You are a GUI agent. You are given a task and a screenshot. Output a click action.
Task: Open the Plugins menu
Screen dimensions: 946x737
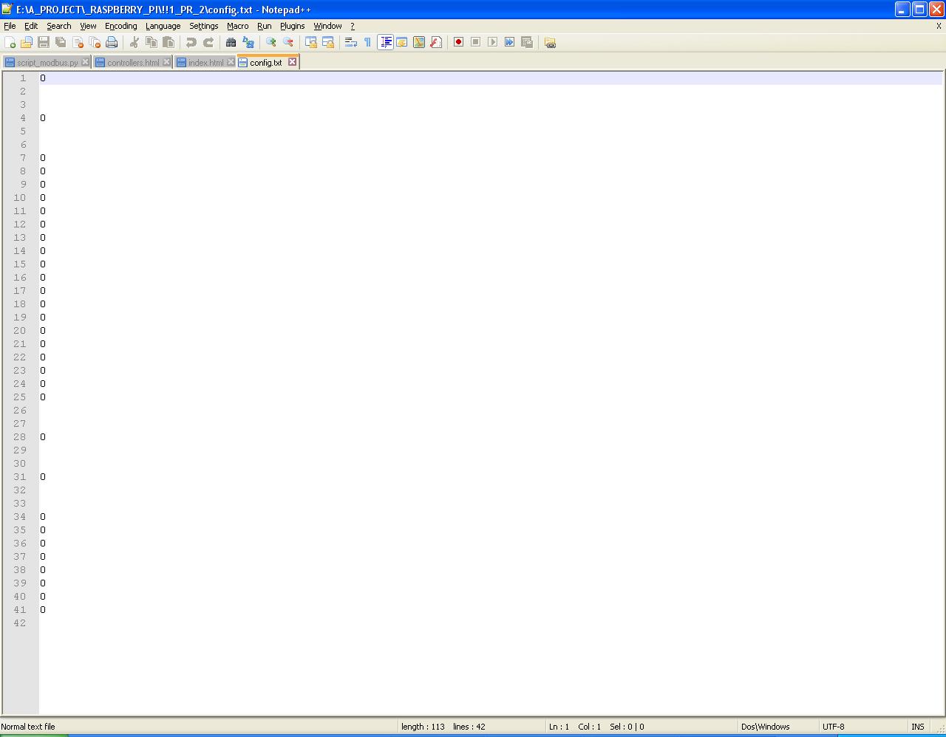coord(293,26)
